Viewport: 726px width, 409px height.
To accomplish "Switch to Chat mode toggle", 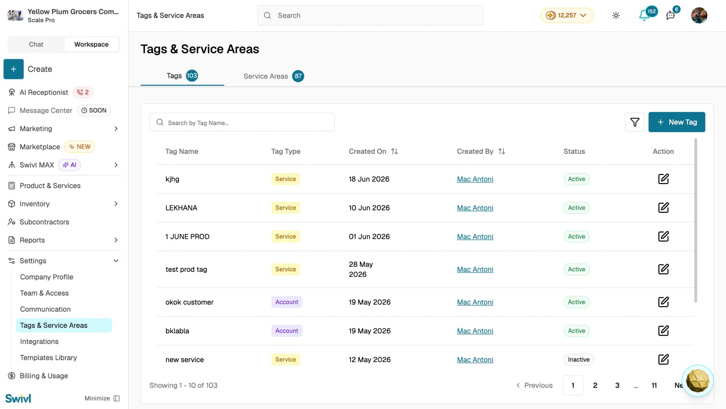I will point(36,44).
